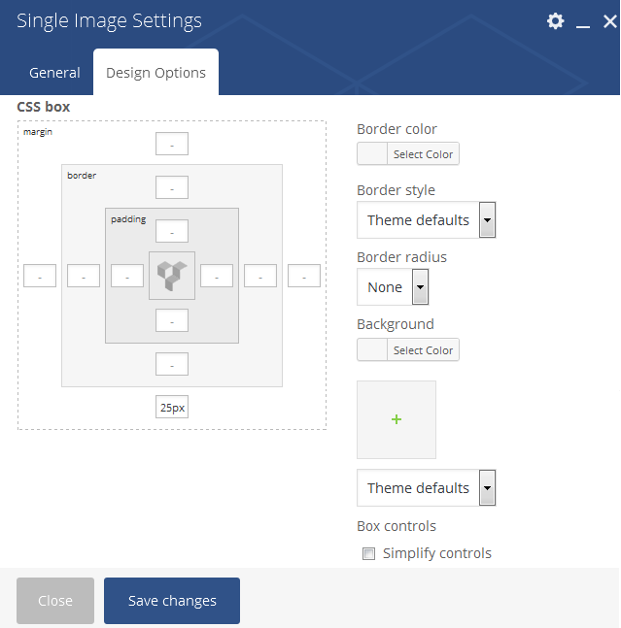Open the background style Theme defaults dropdown
This screenshot has height=628, width=621.
click(427, 488)
